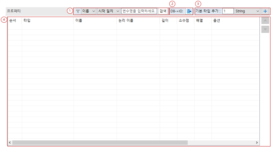271x147 pixels.
Task: Move row up with up arrow button
Action: [265, 20]
